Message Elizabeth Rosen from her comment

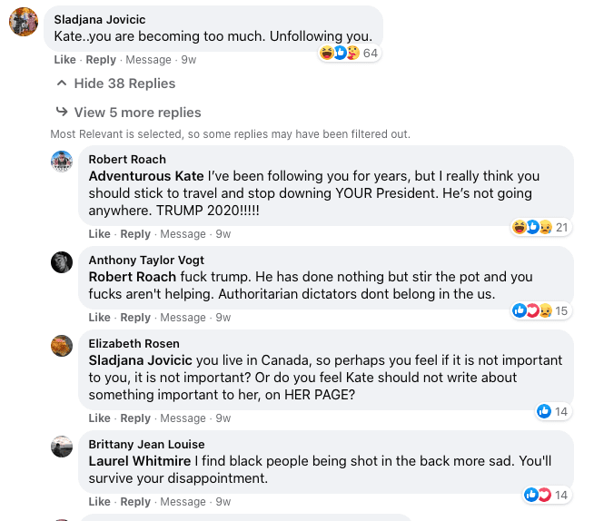[x=183, y=418]
